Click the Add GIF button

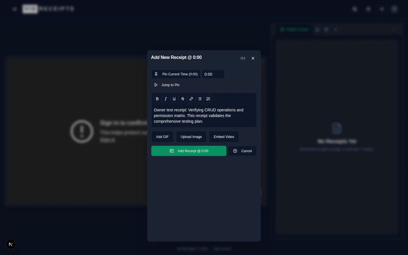click(162, 137)
